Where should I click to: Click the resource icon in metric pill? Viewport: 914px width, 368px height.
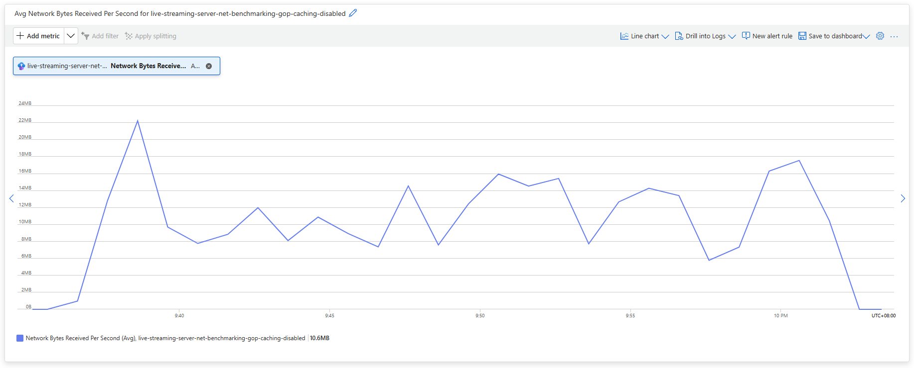tap(21, 66)
